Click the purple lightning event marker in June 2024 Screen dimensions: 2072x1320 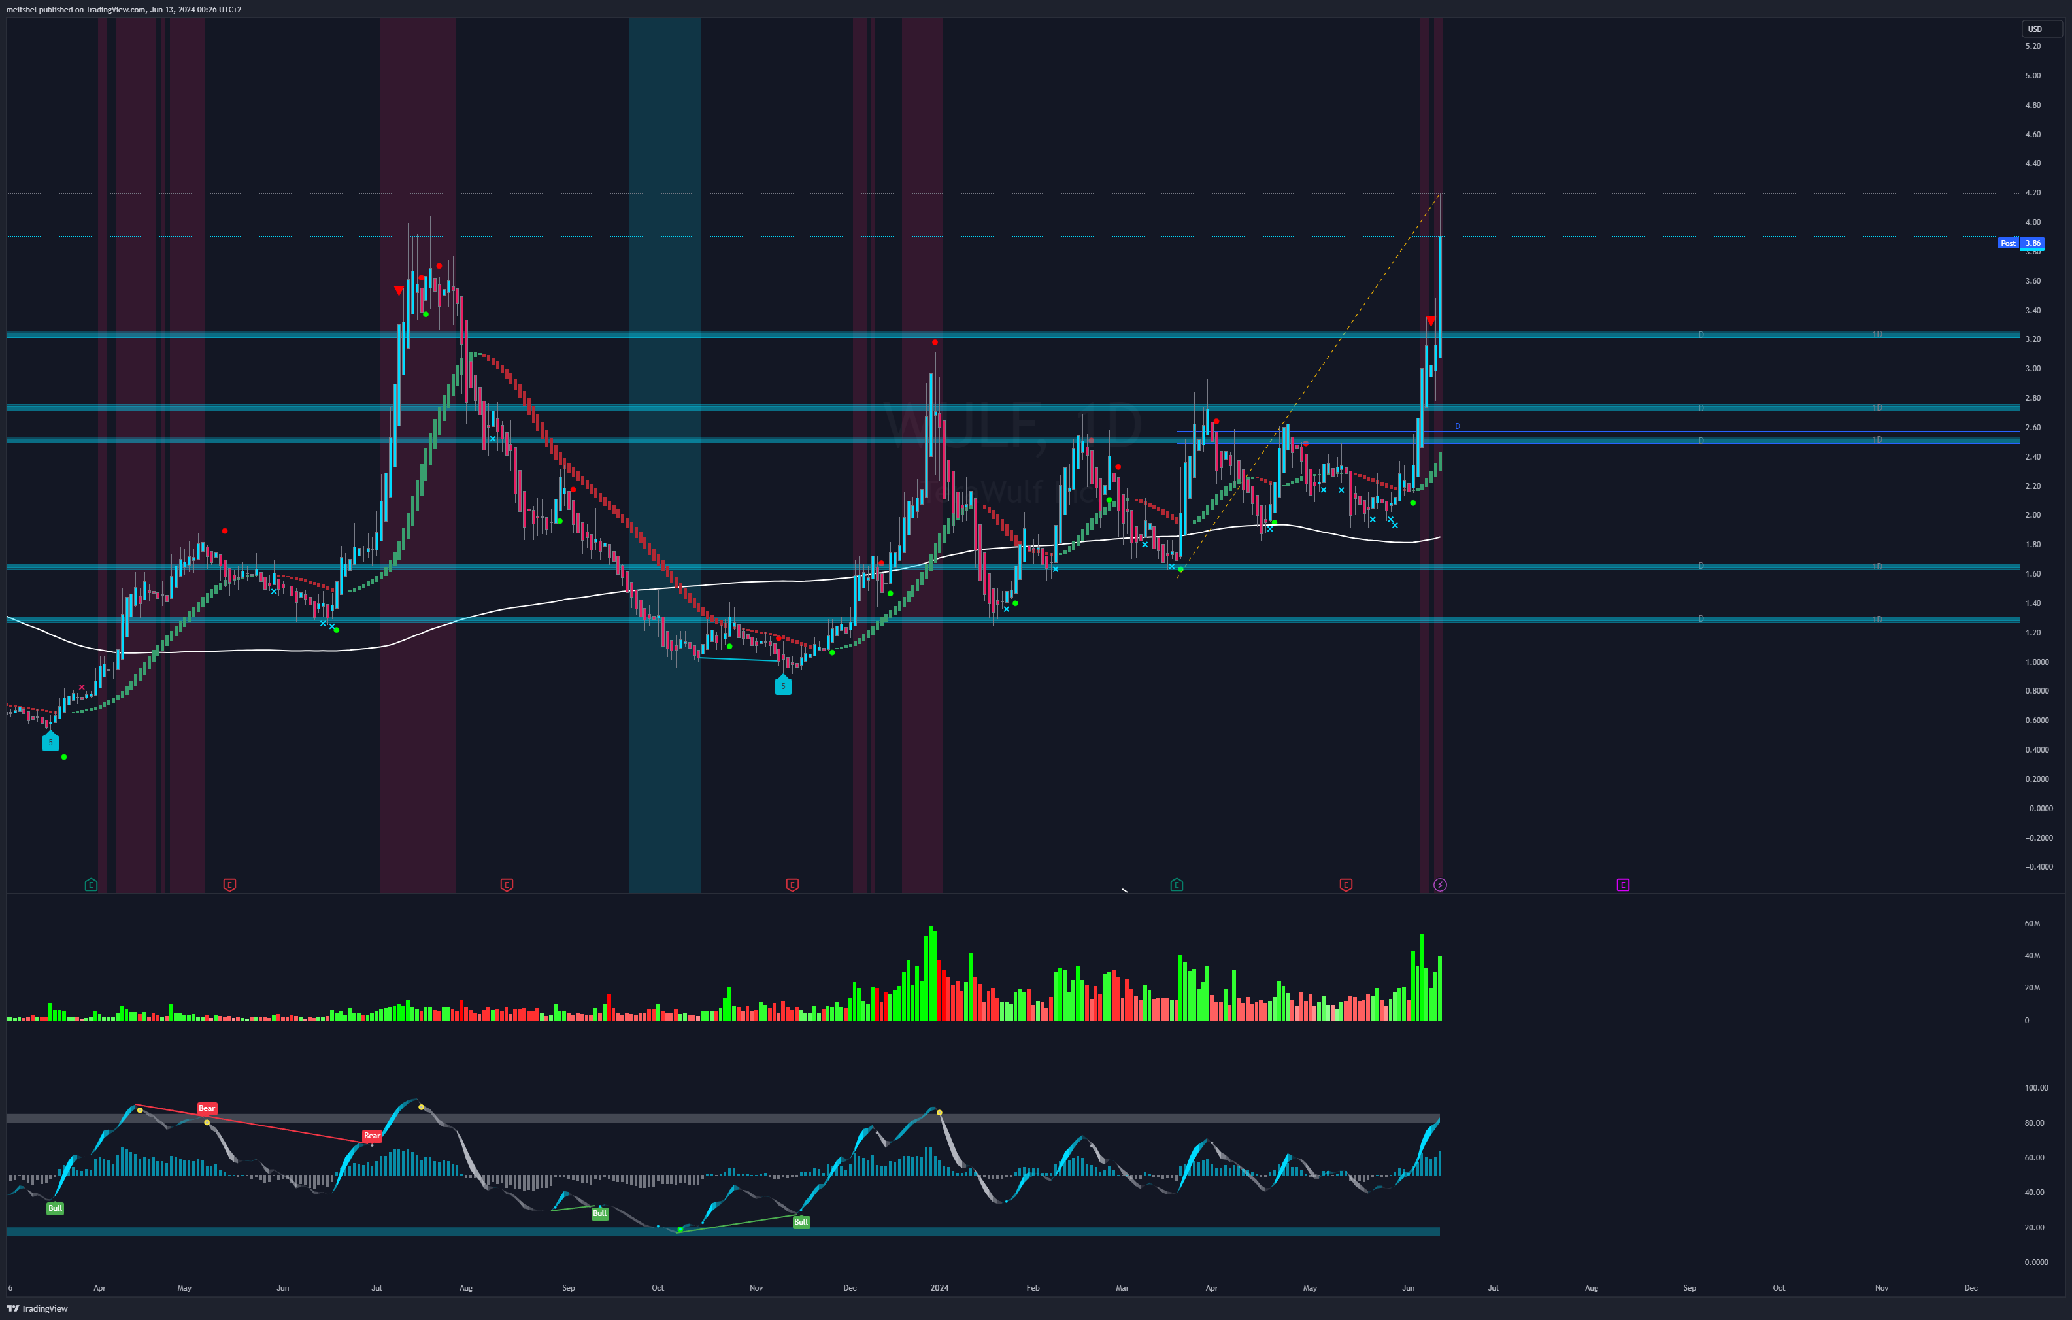[1441, 885]
